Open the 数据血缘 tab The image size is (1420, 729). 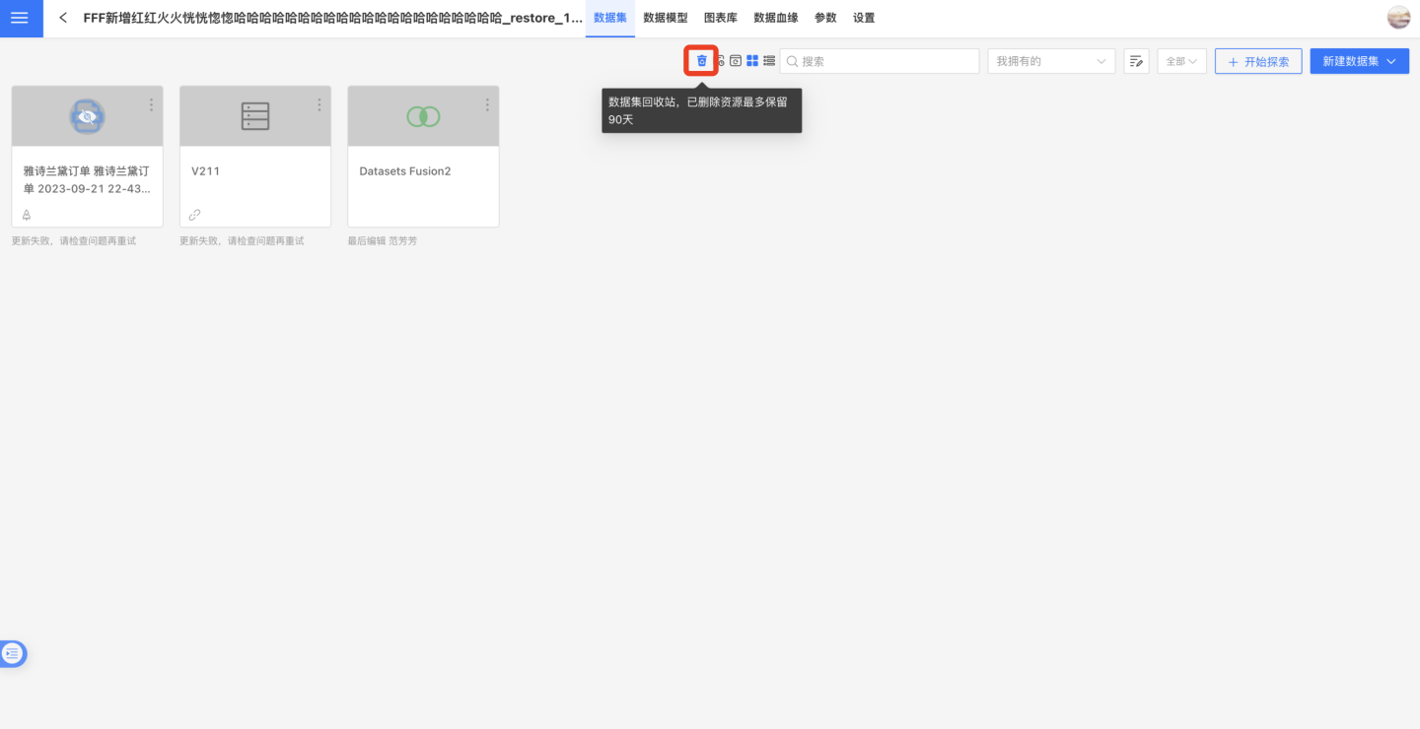(x=775, y=18)
